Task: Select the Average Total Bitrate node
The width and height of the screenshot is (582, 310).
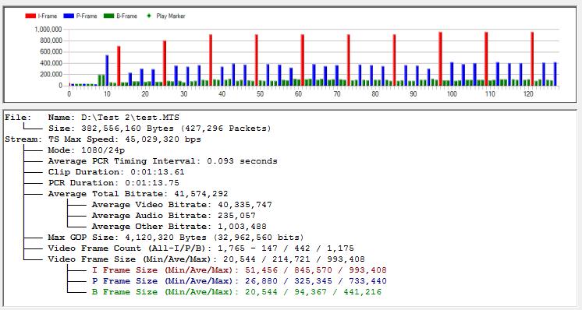Action: coord(138,194)
